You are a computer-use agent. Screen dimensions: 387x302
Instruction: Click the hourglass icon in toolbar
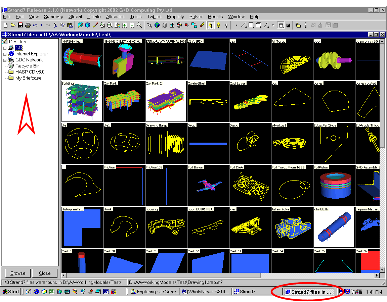[305, 25]
